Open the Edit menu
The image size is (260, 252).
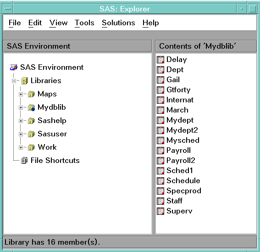35,23
